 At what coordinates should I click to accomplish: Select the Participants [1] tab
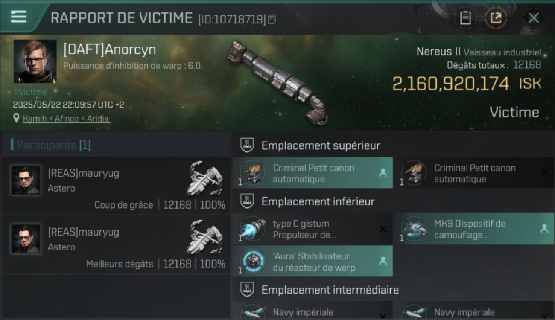54,145
